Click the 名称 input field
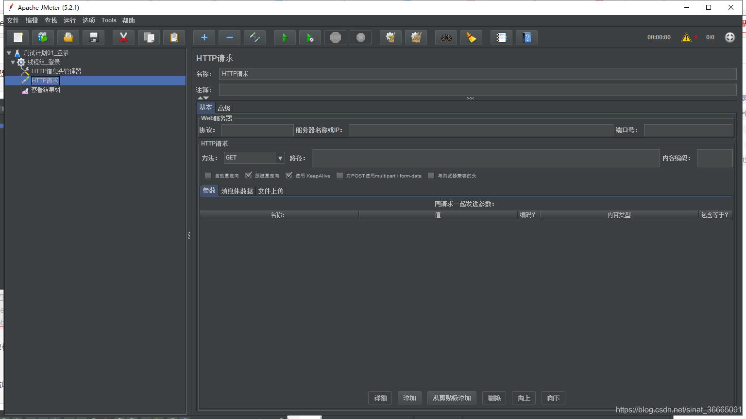The width and height of the screenshot is (746, 419). pos(477,74)
